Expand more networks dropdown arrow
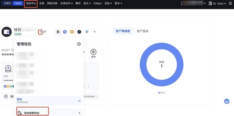The image size is (234, 116). (95, 32)
